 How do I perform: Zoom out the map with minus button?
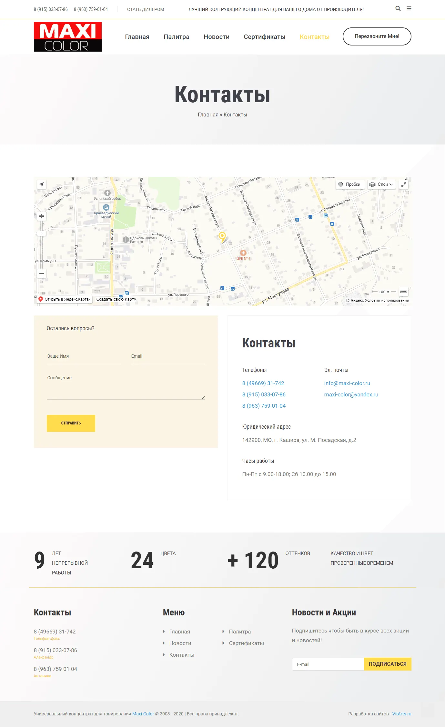[42, 274]
